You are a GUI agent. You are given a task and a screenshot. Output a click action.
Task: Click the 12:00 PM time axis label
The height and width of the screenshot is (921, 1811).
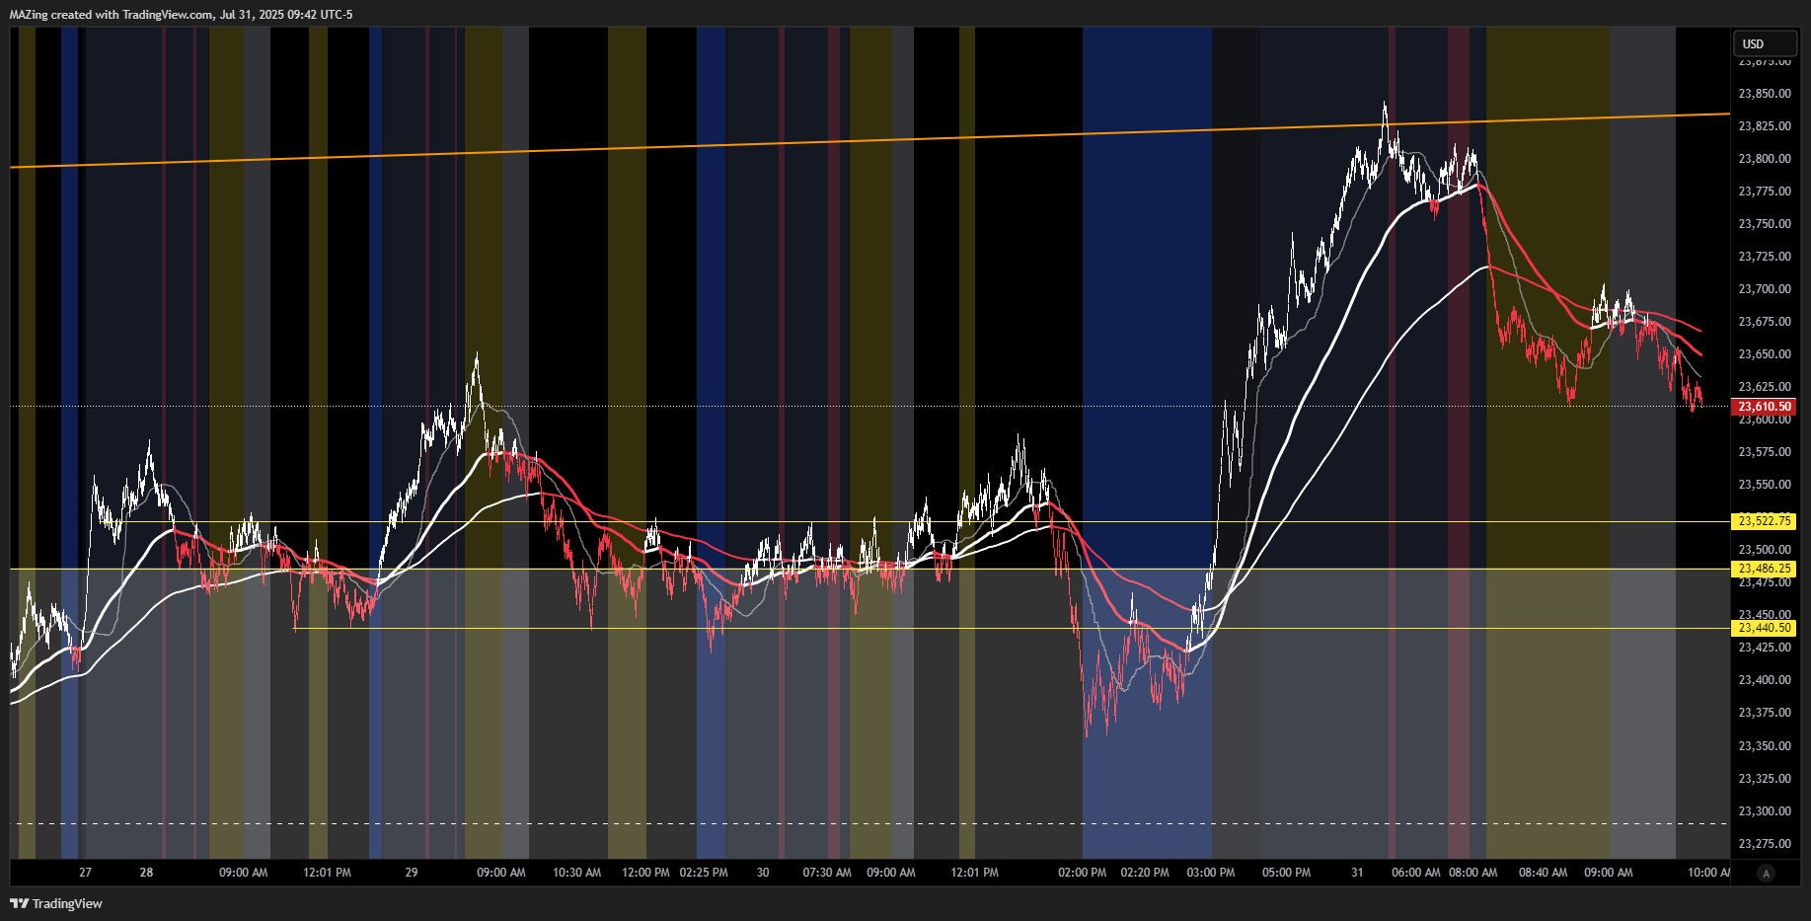(645, 873)
